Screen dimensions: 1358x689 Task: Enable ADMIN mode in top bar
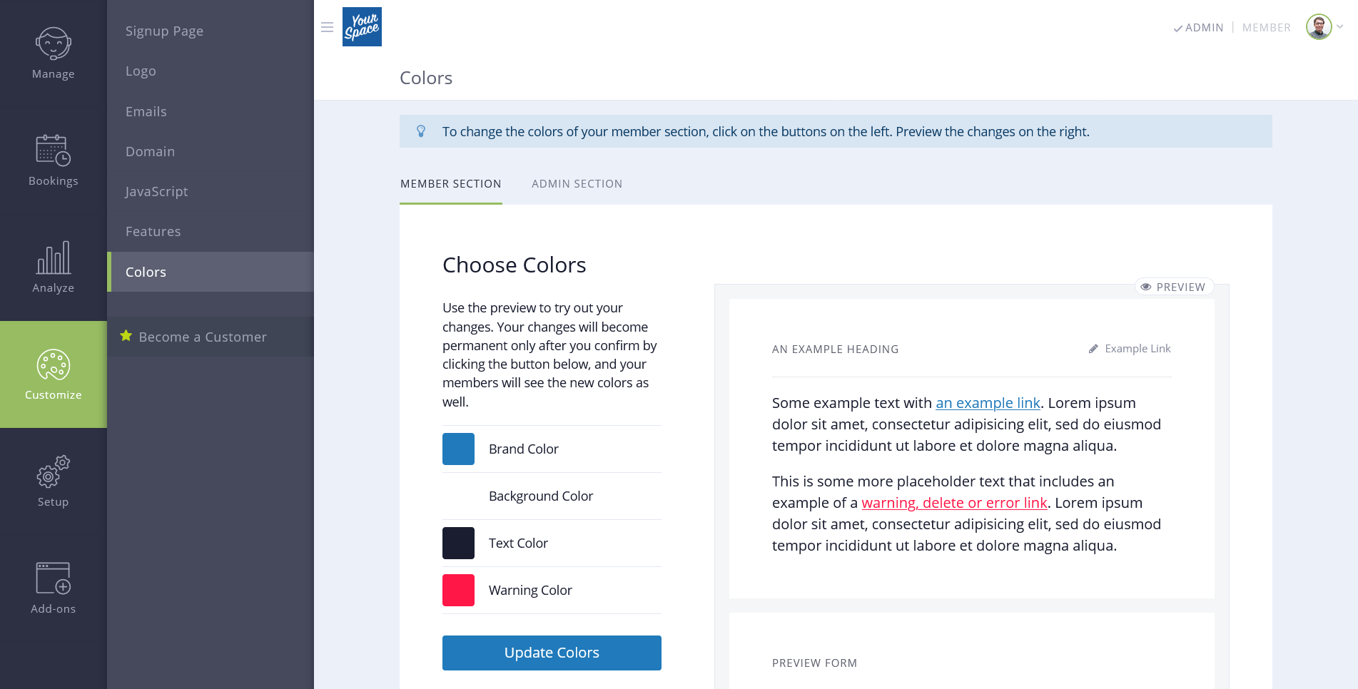(x=1204, y=27)
